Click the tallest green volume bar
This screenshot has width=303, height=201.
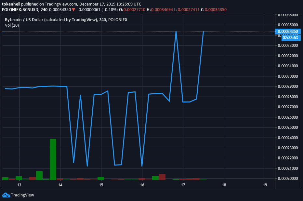pos(53,159)
